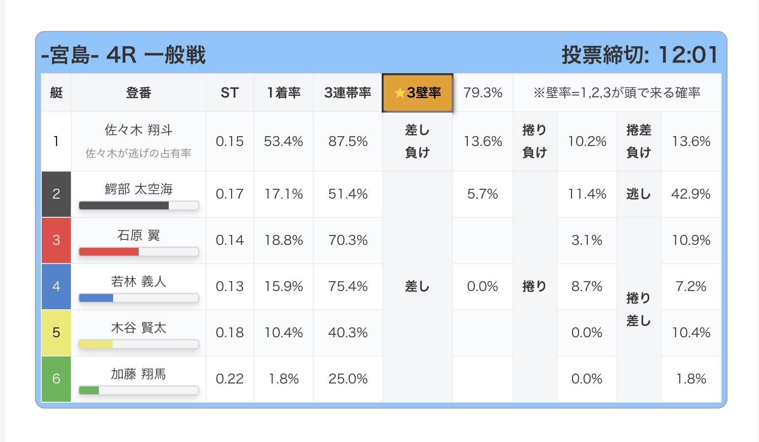Select racer 若林 義人
759x442 pixels.
point(138,282)
